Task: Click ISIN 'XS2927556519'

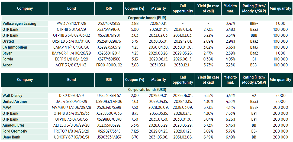Action: click(x=109, y=47)
